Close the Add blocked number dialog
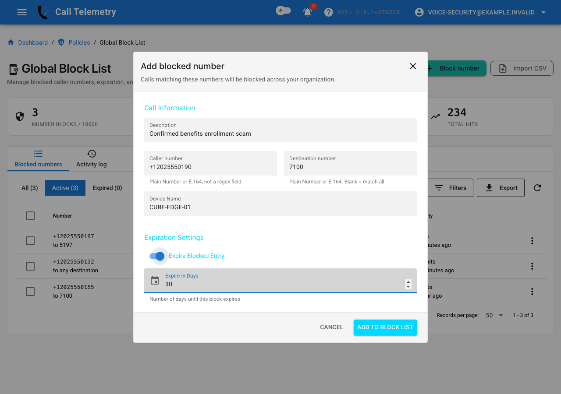Screen dimensions: 561x394 click(x=413, y=66)
